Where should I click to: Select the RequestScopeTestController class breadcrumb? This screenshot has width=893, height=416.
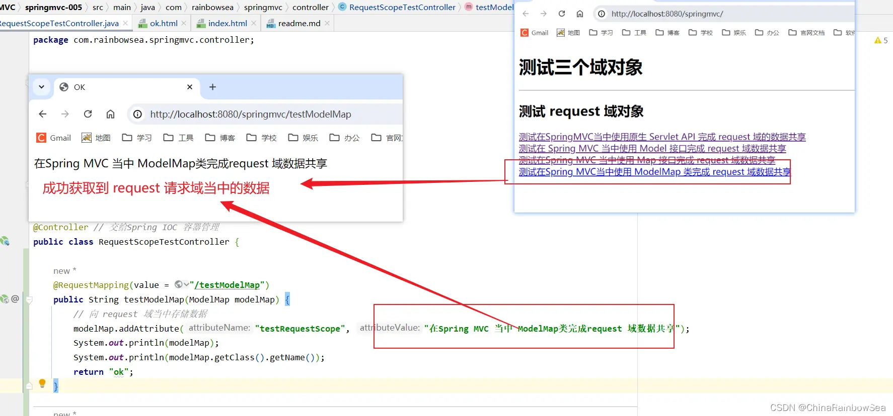[x=397, y=7]
